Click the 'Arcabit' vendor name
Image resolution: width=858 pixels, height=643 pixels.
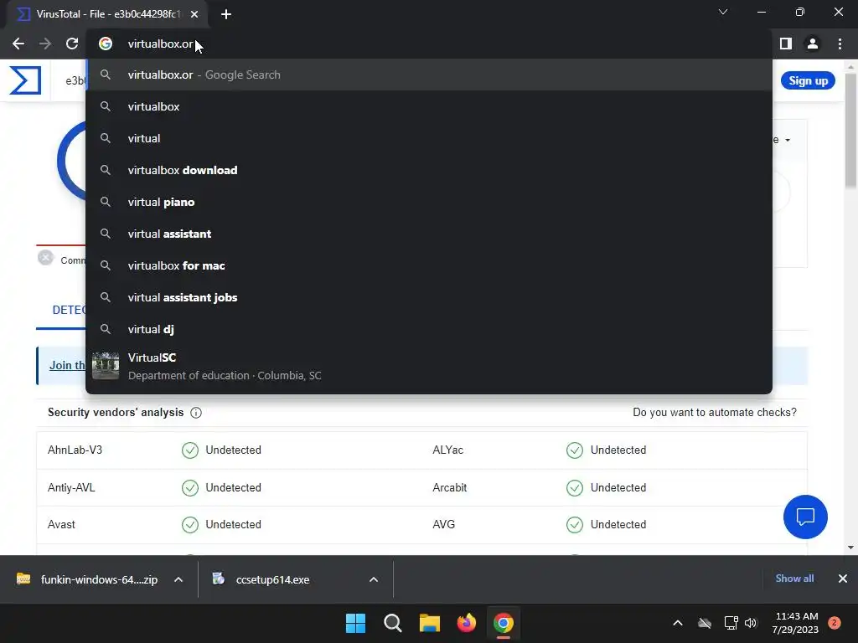(449, 488)
